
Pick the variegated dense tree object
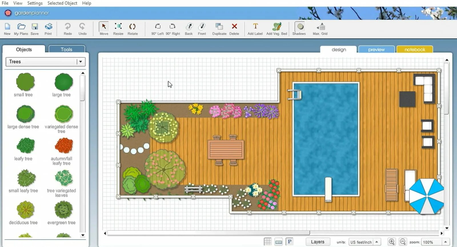64,114
